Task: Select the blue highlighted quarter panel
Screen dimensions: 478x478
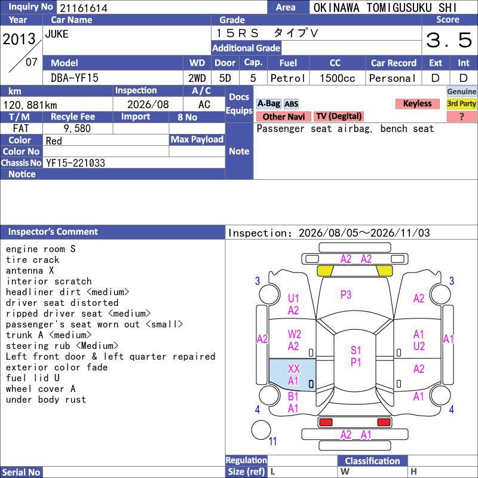Action: click(292, 375)
